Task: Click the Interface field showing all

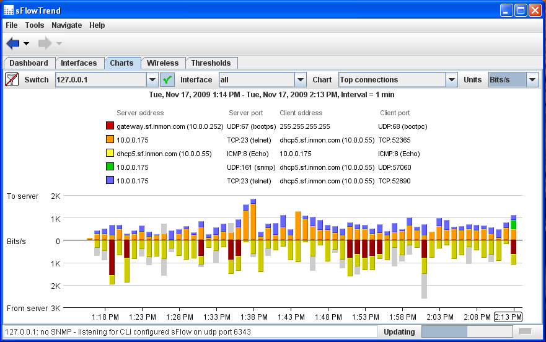Action: coord(257,80)
